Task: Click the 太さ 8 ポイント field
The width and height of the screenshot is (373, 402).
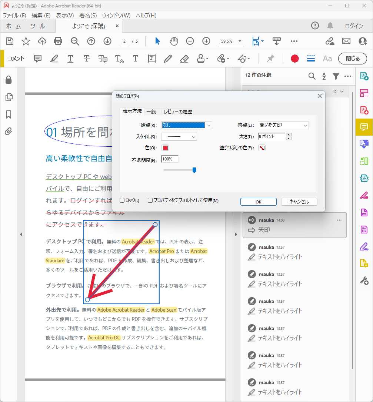Action: click(272, 136)
